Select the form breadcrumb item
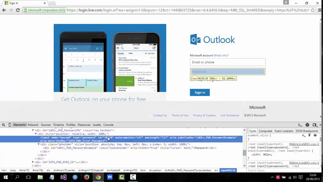The width and height of the screenshot is (323, 182). [x=143, y=170]
